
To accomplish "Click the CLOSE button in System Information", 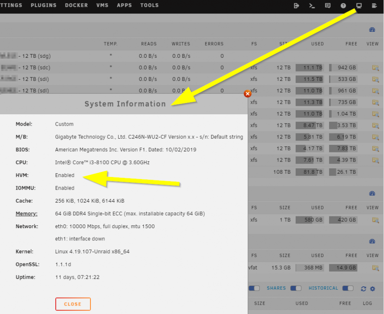I will (73, 304).
